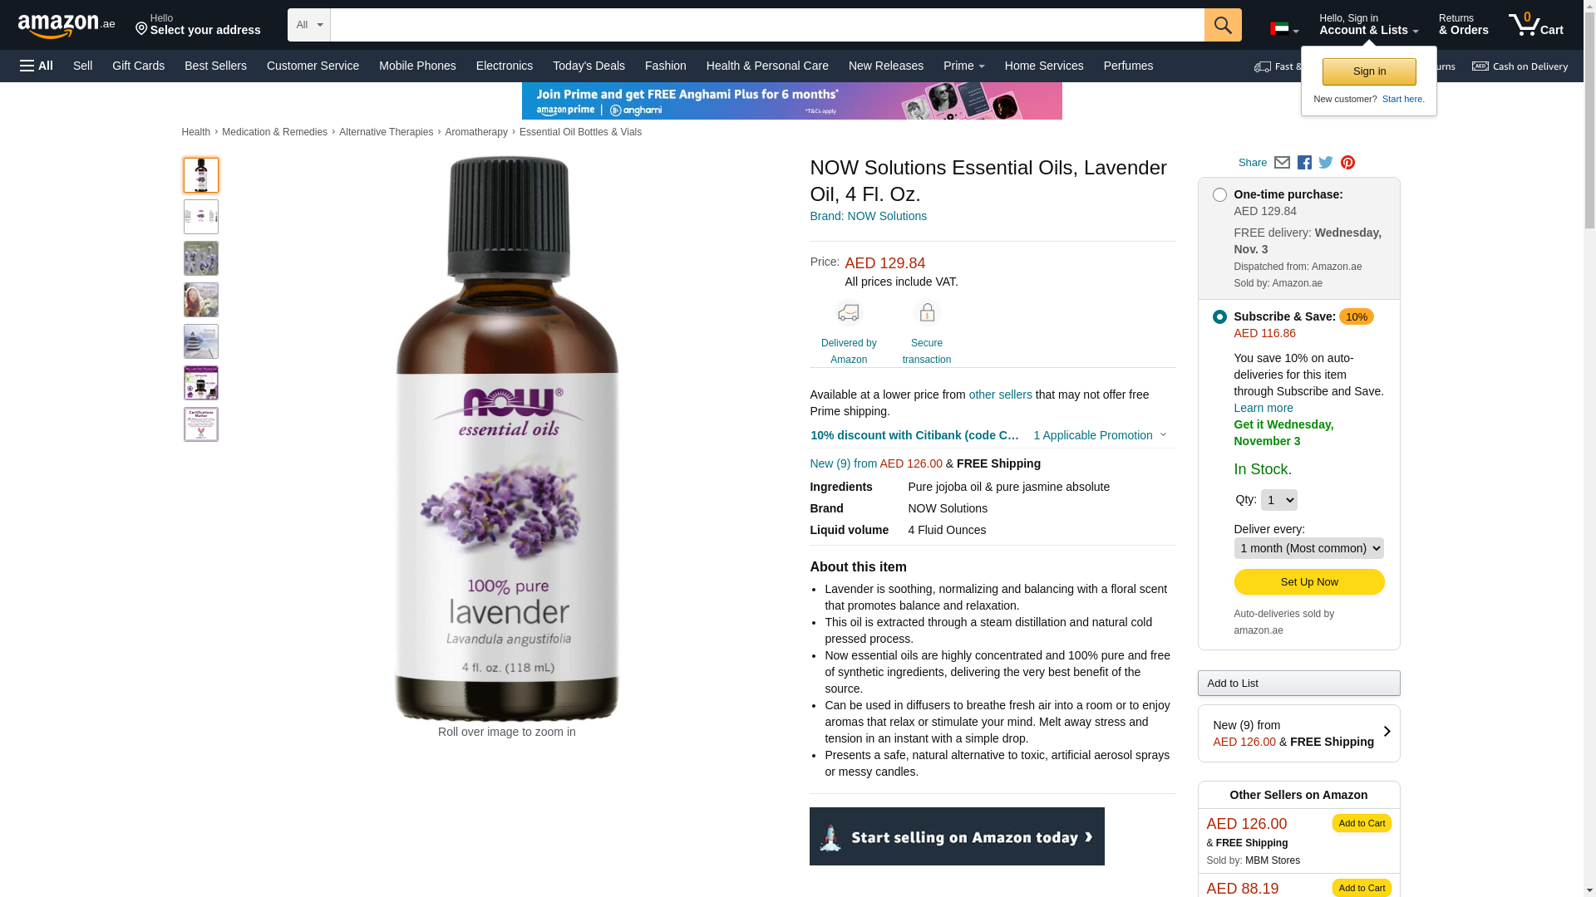Viewport: 1596px width, 897px height.
Task: Select Subscribe & Save radio option
Action: click(1219, 317)
